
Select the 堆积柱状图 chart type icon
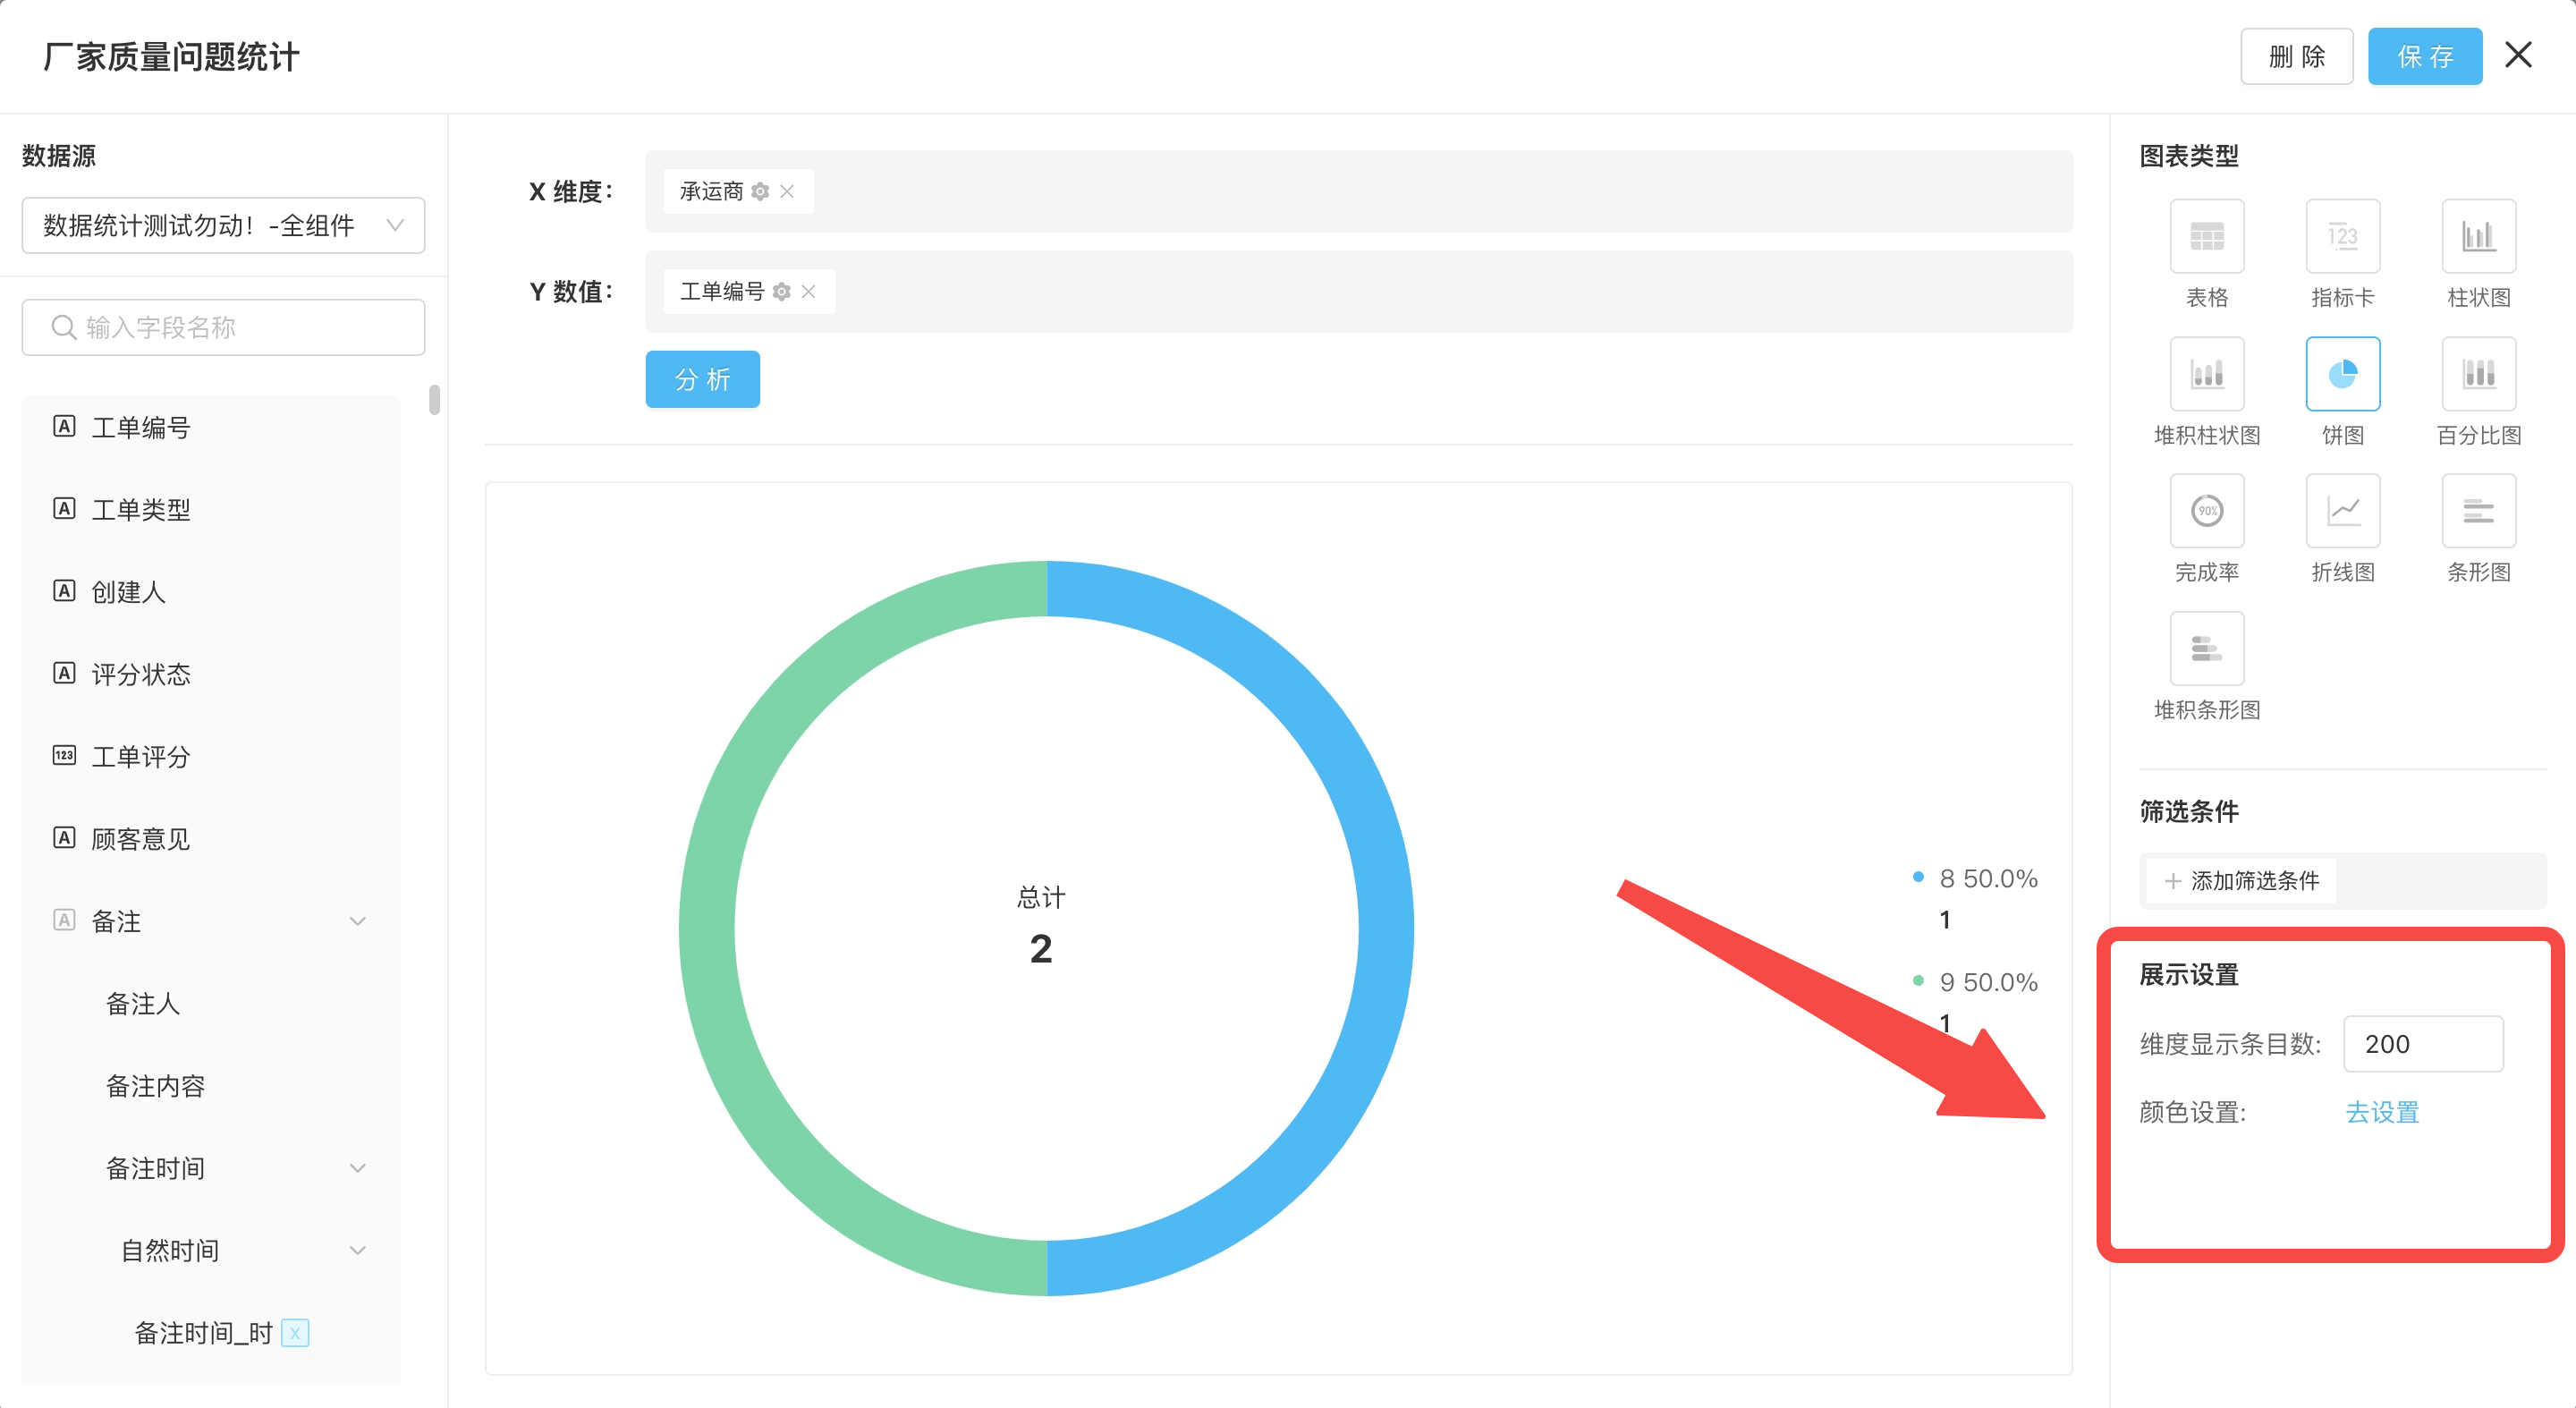[x=2206, y=374]
